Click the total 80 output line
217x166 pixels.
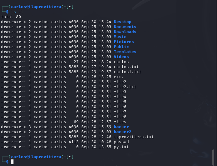coord(11,17)
